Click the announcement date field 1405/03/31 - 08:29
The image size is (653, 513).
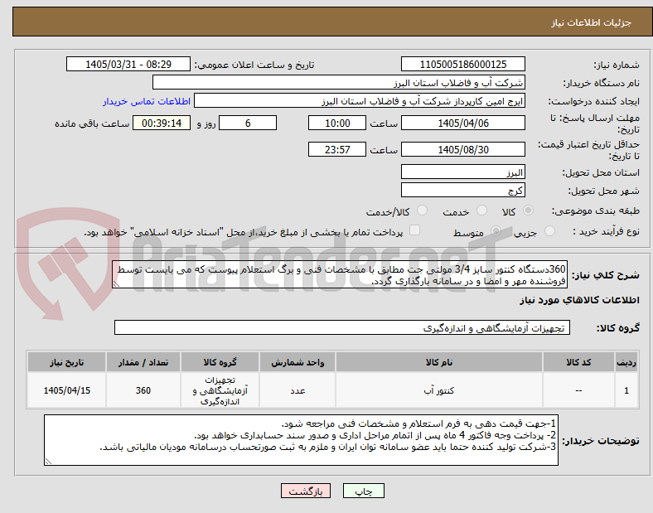pyautogui.click(x=128, y=64)
